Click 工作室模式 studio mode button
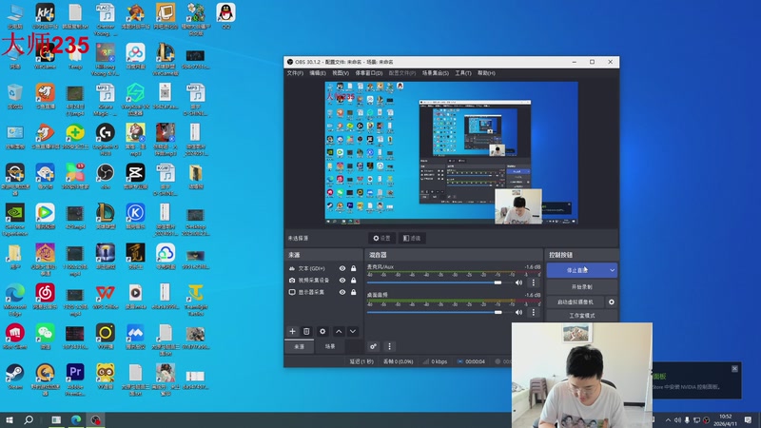The height and width of the screenshot is (428, 761). click(x=582, y=316)
